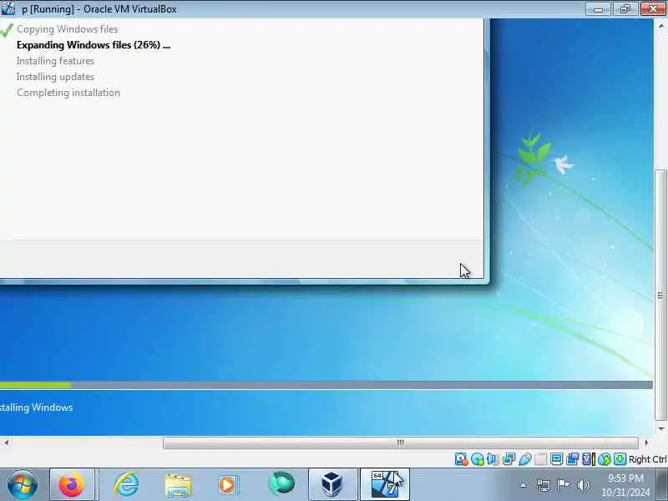Open the network adapters status indicator
The height and width of the screenshot is (501, 668).
click(509, 459)
